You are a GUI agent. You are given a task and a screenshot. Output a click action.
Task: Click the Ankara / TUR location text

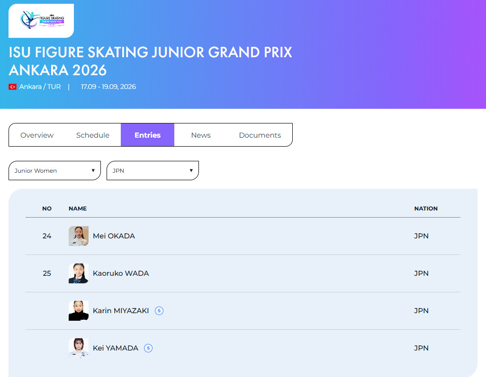pos(40,87)
